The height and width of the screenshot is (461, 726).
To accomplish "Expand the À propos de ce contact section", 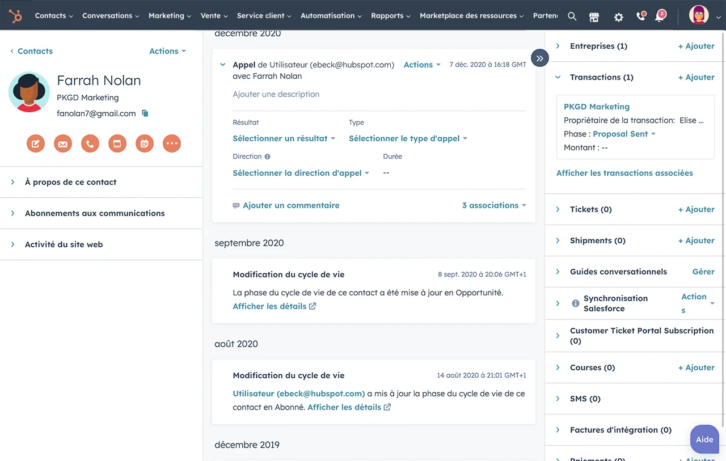I will coord(71,182).
